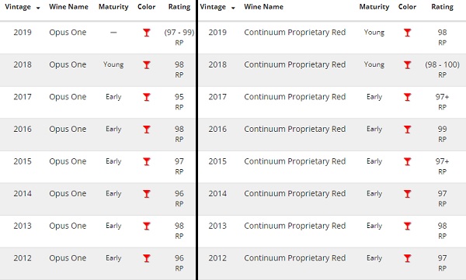
Task: Open the 2013 Opus One wine link
Action: pos(68,226)
